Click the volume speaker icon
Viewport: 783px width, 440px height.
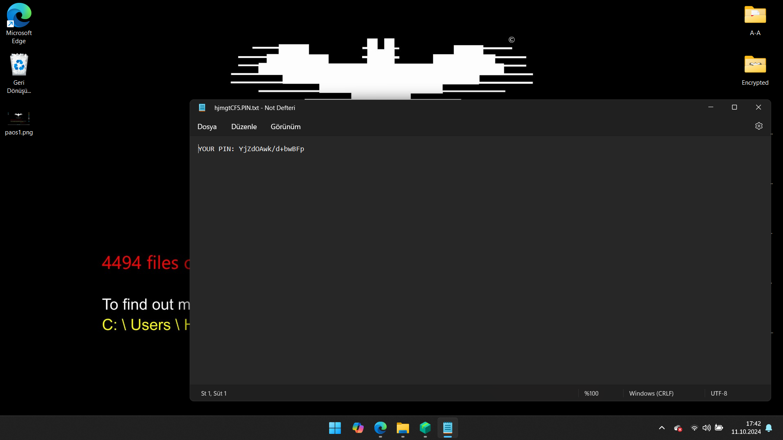point(706,428)
